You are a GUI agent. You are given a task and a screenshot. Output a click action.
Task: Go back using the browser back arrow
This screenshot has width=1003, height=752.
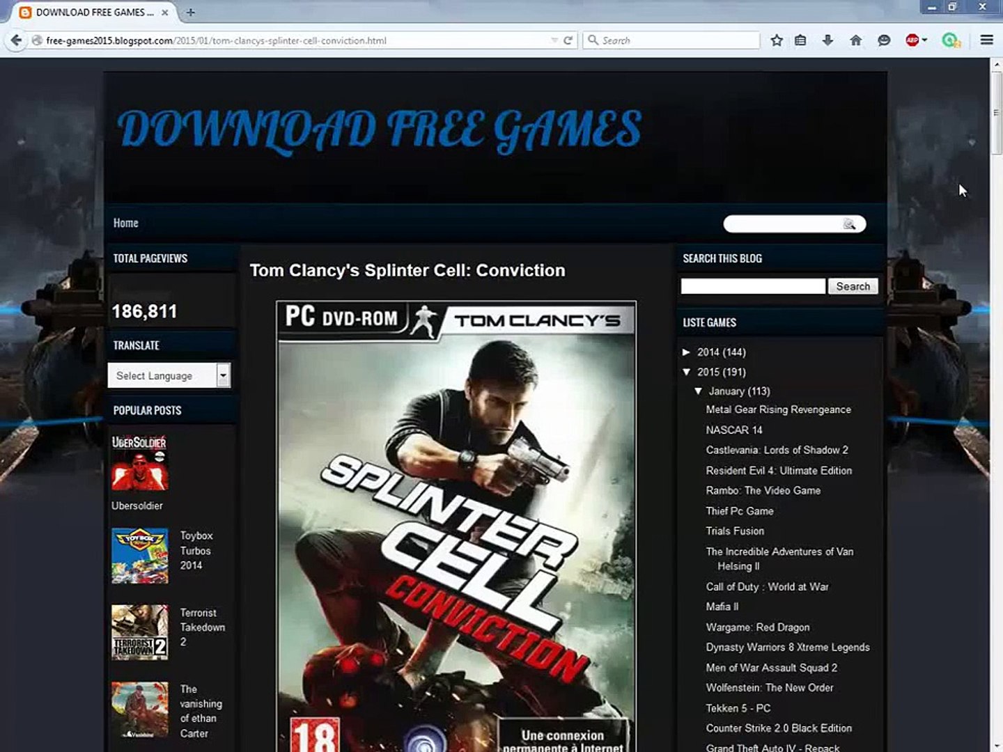pos(15,40)
